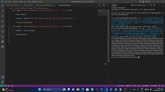The height and width of the screenshot is (92, 165).
Task: Open File Explorer from the taskbar
Action: click(78, 89)
